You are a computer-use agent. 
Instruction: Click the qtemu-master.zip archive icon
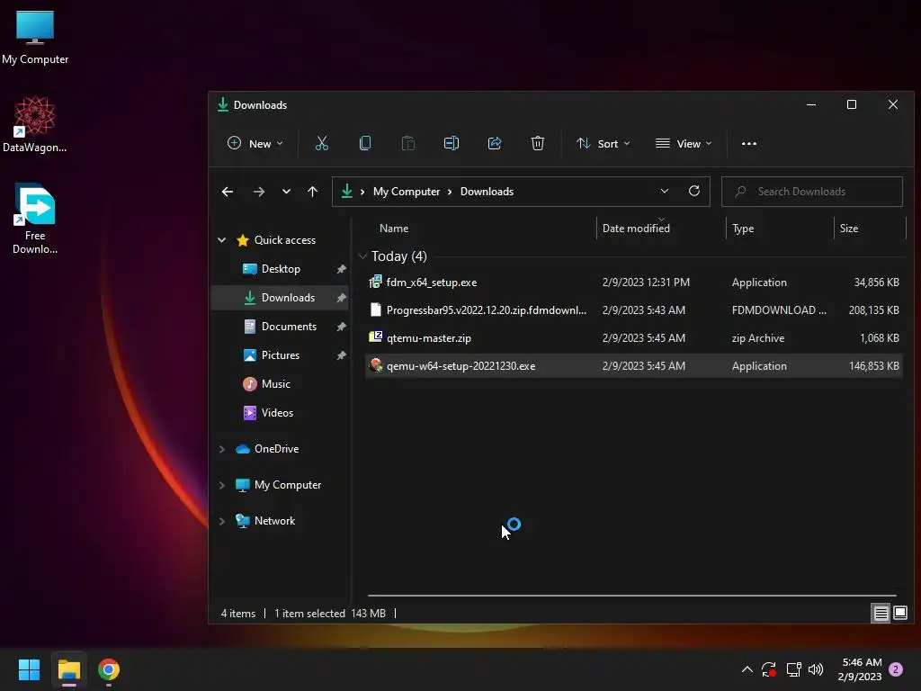[x=375, y=337]
